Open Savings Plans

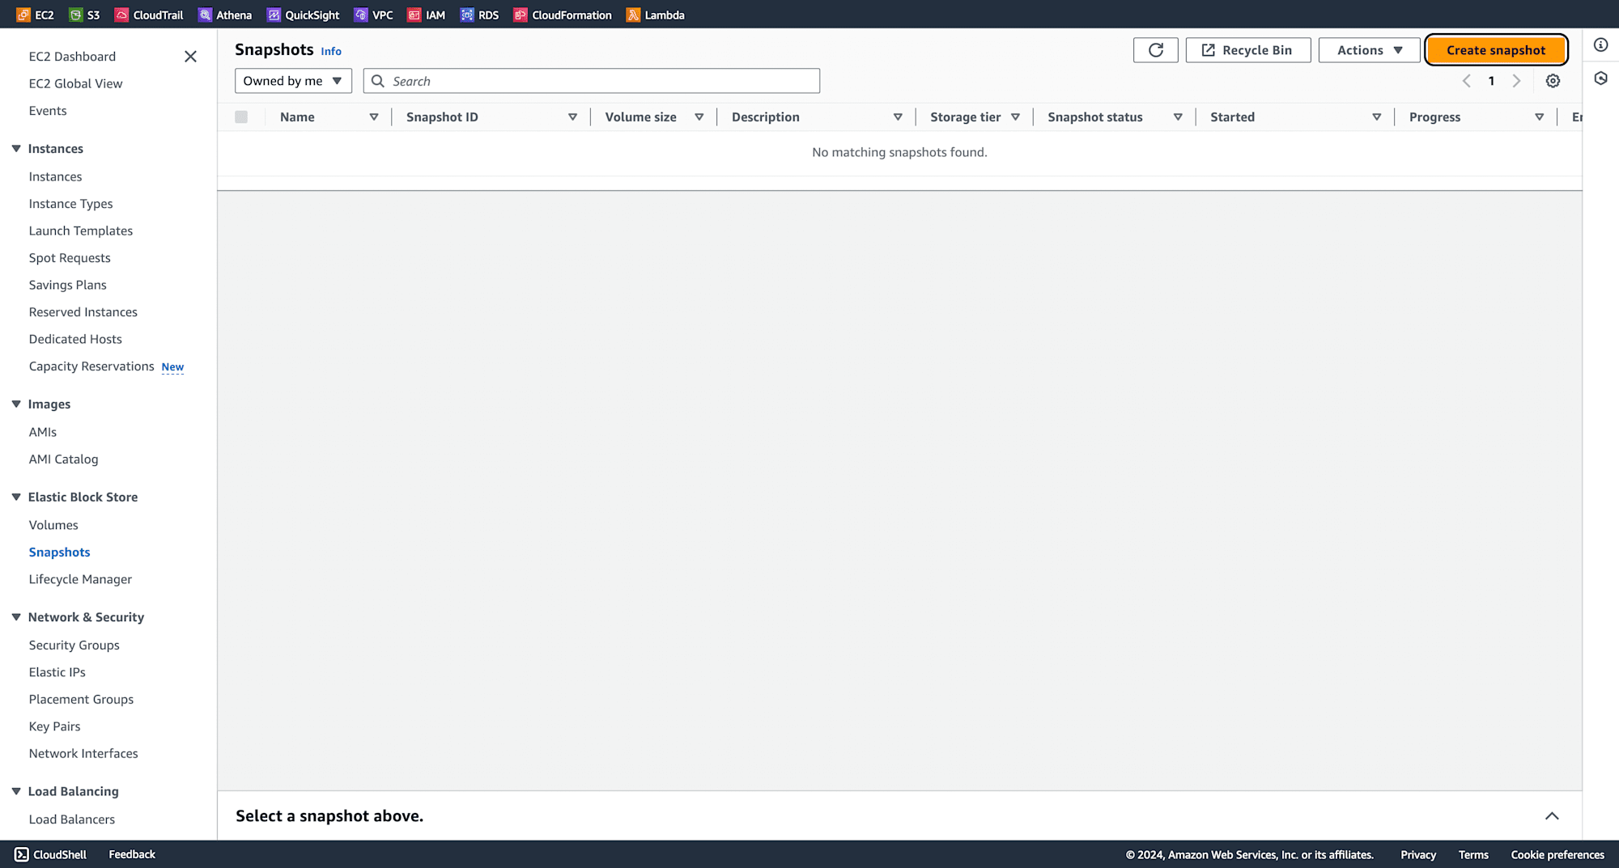67,285
